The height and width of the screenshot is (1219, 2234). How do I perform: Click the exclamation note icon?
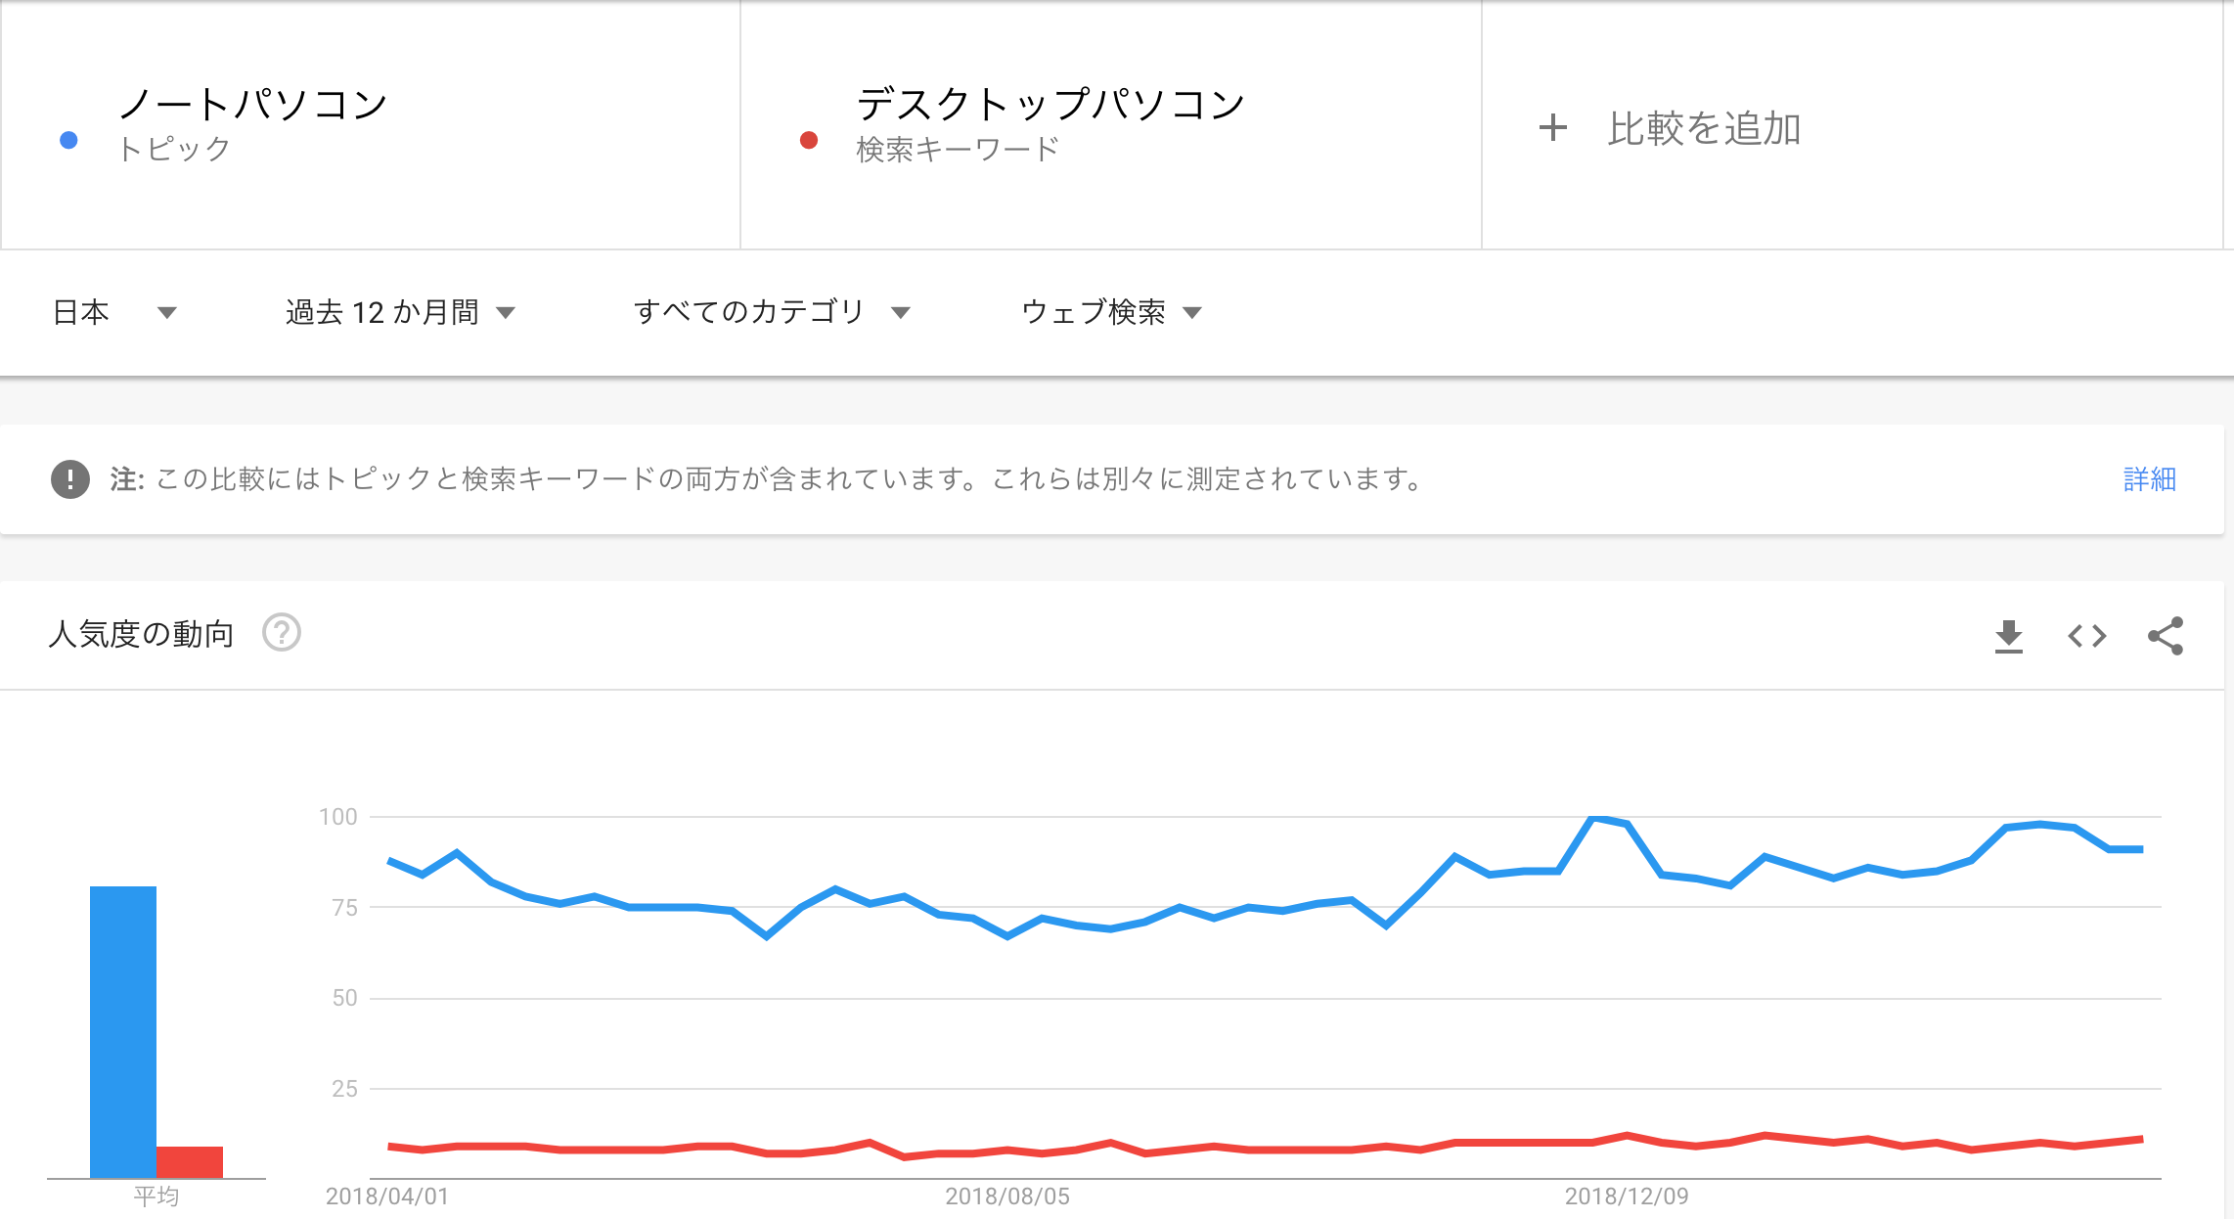[70, 479]
